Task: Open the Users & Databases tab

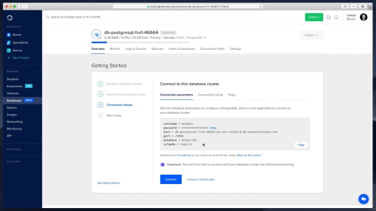Action: pos(182,49)
